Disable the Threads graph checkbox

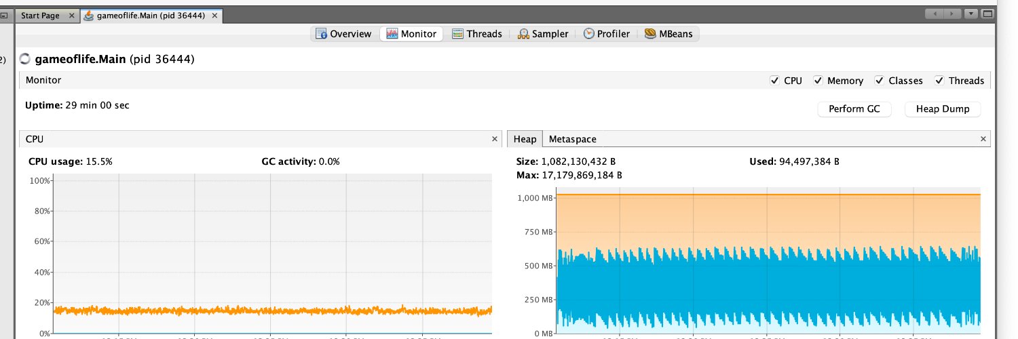939,81
